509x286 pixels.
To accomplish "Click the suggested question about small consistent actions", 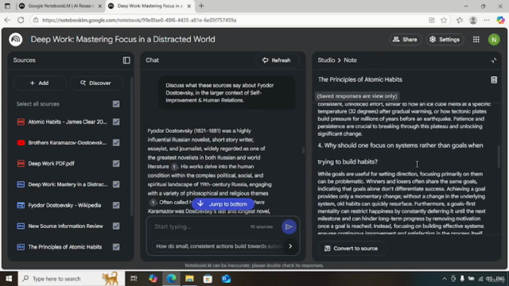I will click(x=219, y=246).
